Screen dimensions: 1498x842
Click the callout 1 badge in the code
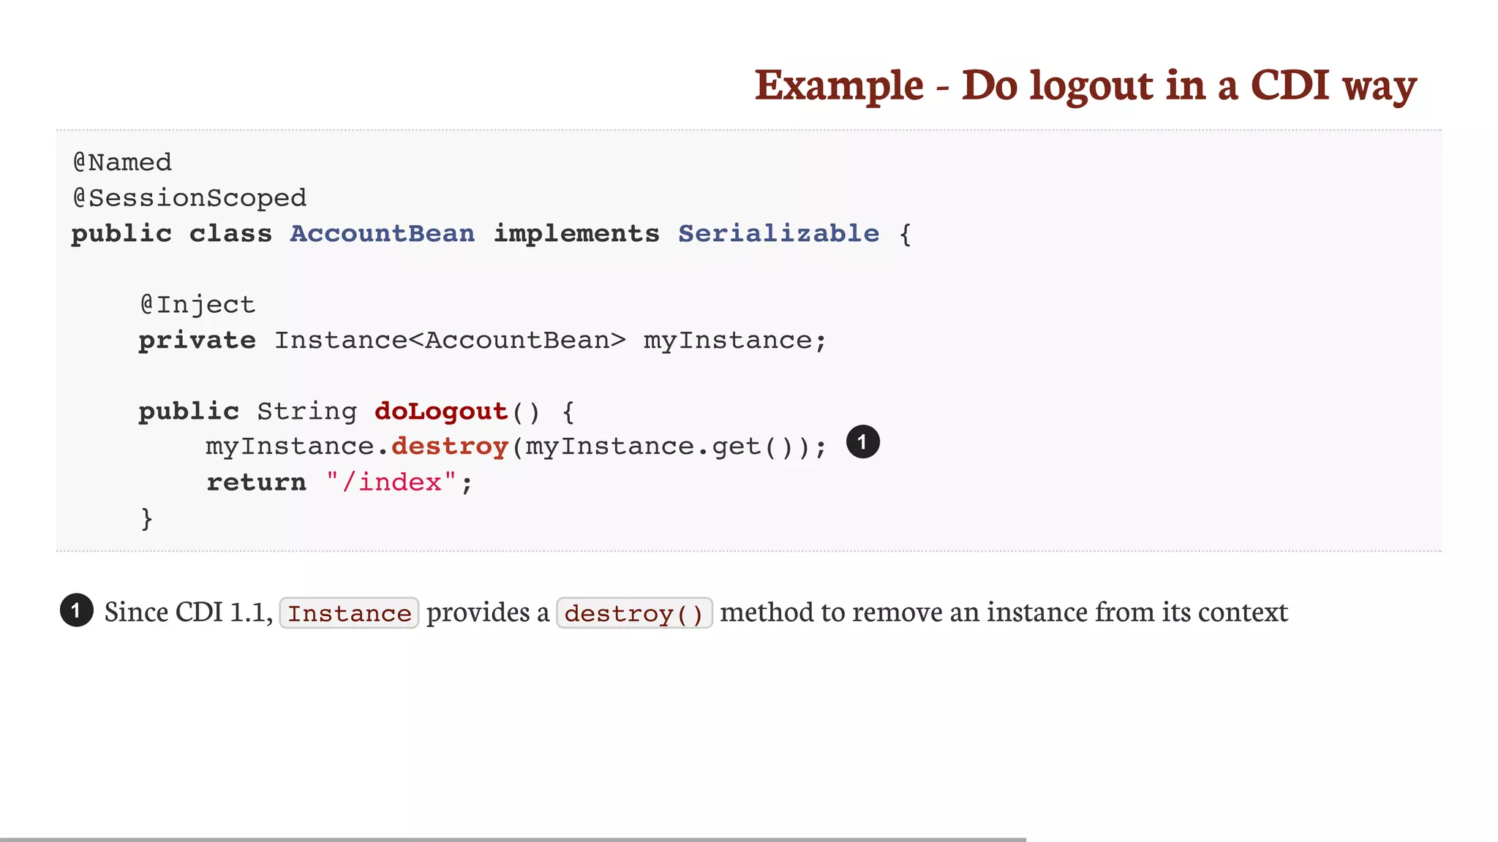pyautogui.click(x=862, y=442)
